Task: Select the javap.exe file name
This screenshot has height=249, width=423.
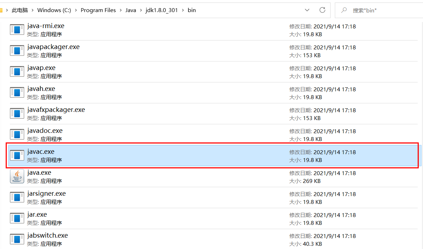Action: click(x=41, y=68)
